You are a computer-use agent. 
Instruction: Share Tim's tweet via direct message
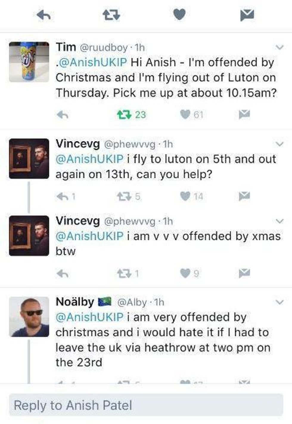(244, 114)
